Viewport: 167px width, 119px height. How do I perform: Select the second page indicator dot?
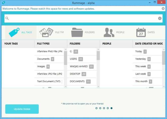100,108
